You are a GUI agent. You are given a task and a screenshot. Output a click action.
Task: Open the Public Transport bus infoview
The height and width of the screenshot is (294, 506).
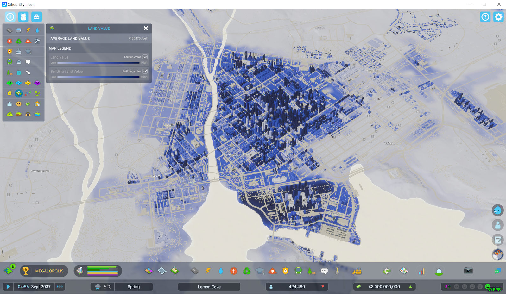coord(9,62)
